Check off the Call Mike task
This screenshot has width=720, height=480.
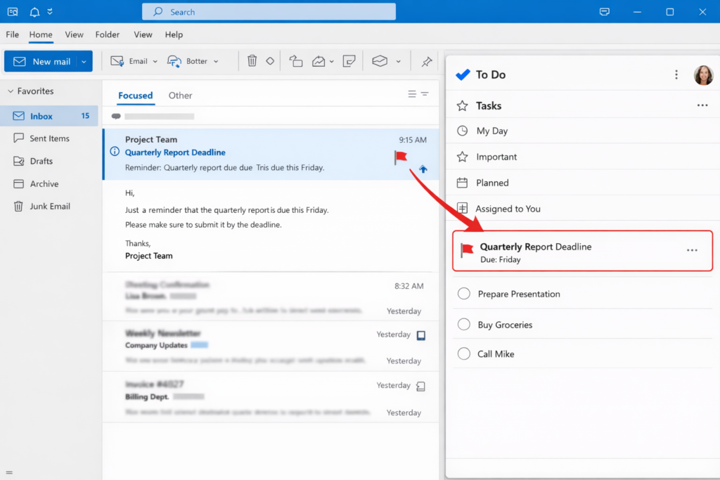(464, 353)
